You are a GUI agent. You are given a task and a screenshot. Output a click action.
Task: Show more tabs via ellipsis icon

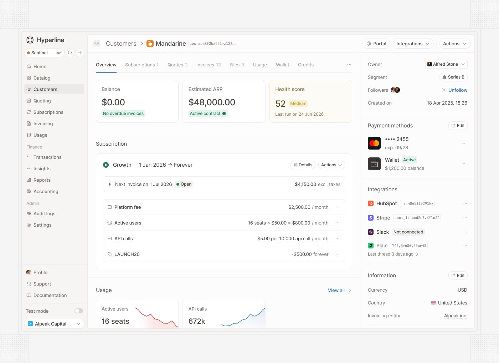click(349, 64)
